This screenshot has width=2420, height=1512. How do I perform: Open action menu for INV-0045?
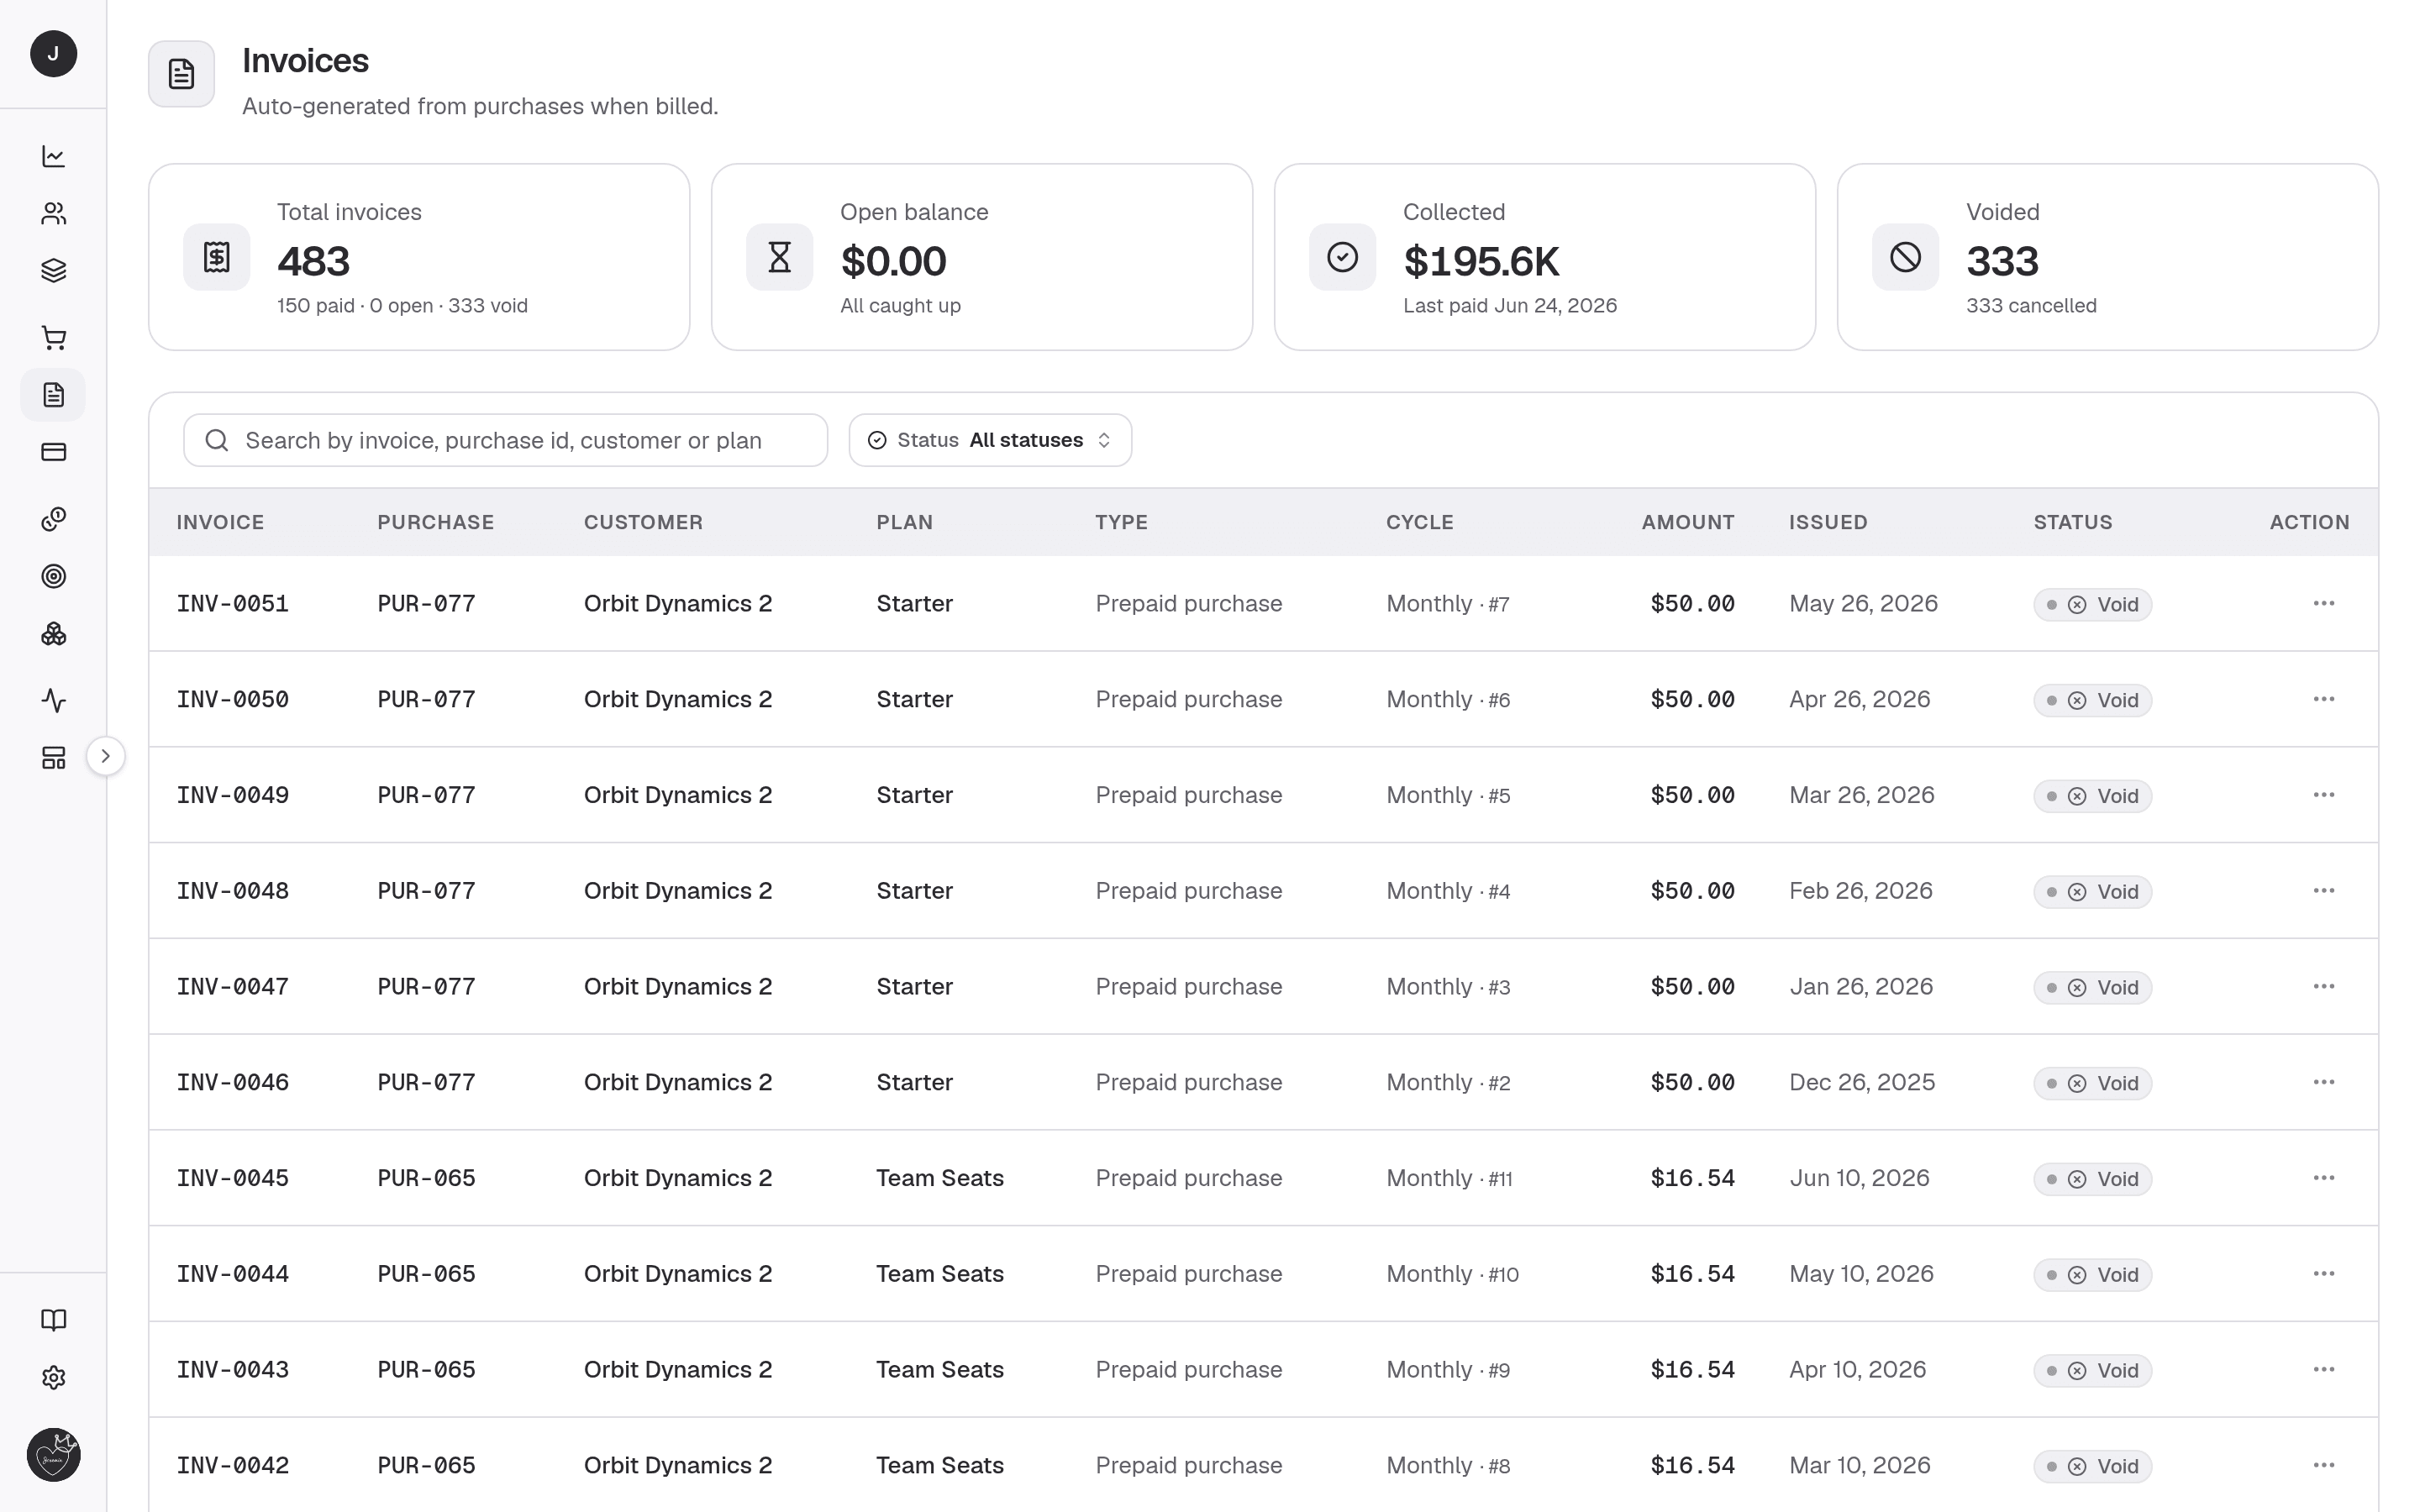point(2323,1178)
